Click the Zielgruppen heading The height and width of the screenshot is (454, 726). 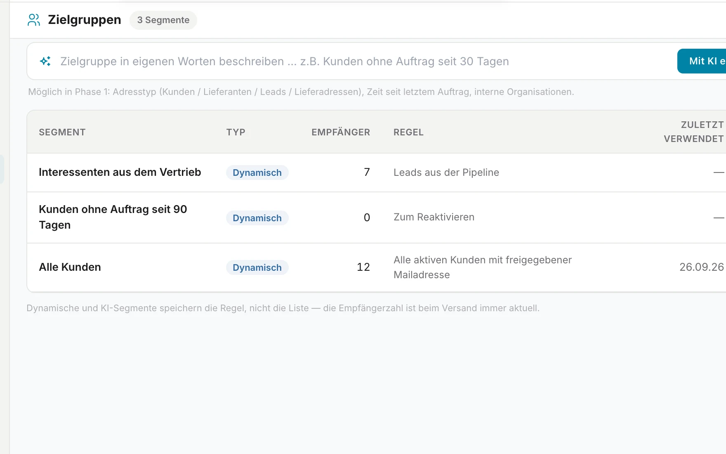pyautogui.click(x=85, y=20)
